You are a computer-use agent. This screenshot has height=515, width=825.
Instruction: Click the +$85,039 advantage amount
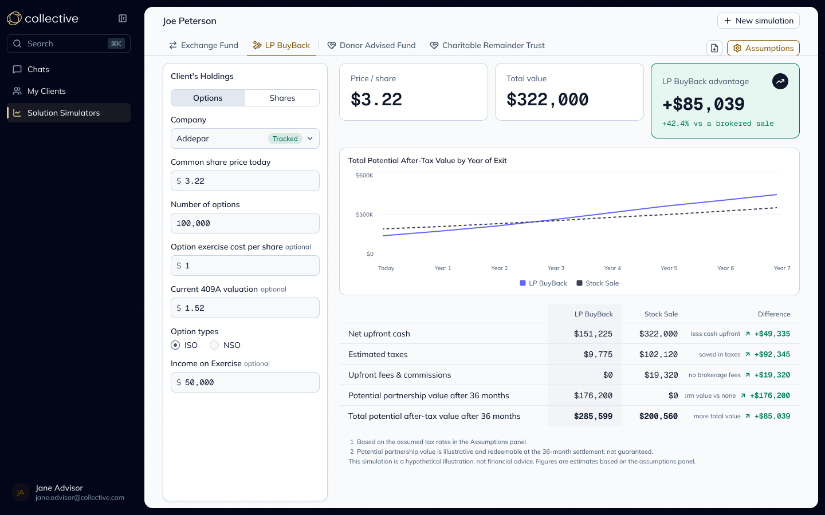click(704, 104)
